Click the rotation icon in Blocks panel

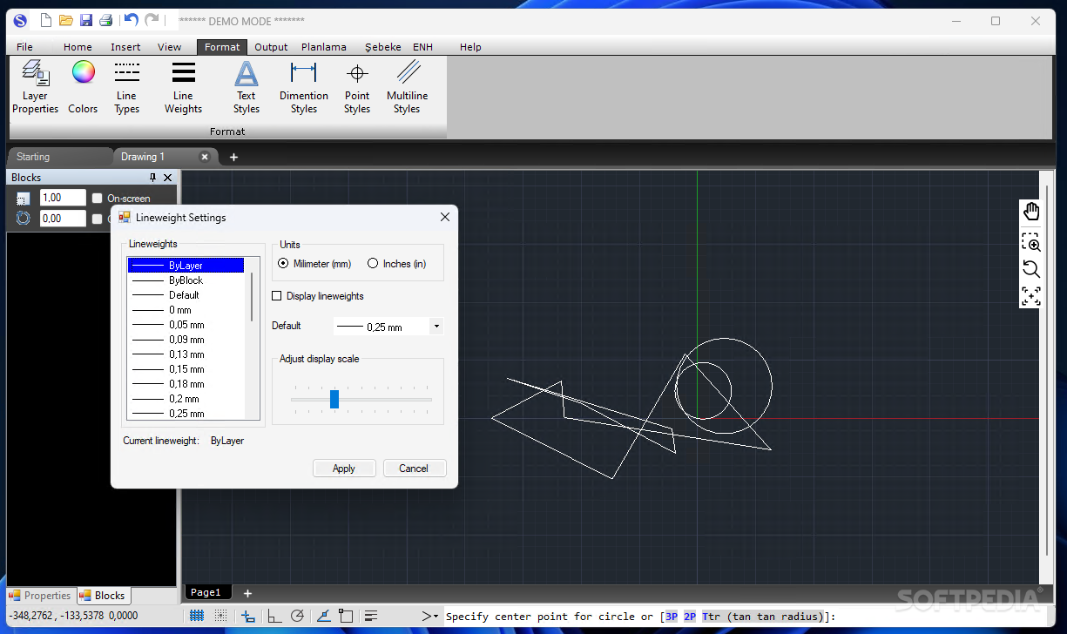click(x=24, y=219)
